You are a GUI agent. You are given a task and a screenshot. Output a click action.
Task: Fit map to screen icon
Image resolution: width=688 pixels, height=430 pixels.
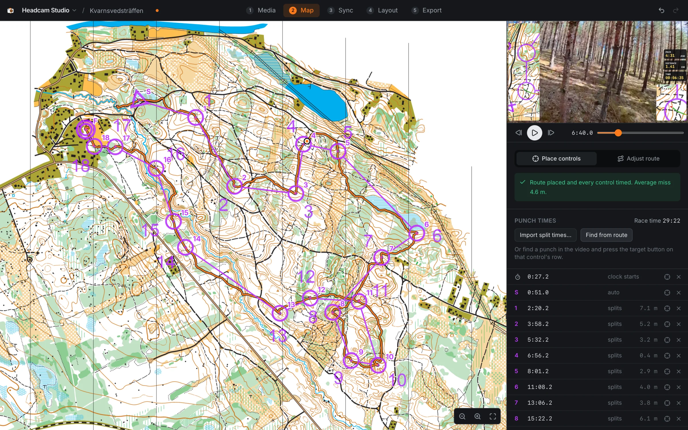pyautogui.click(x=492, y=416)
